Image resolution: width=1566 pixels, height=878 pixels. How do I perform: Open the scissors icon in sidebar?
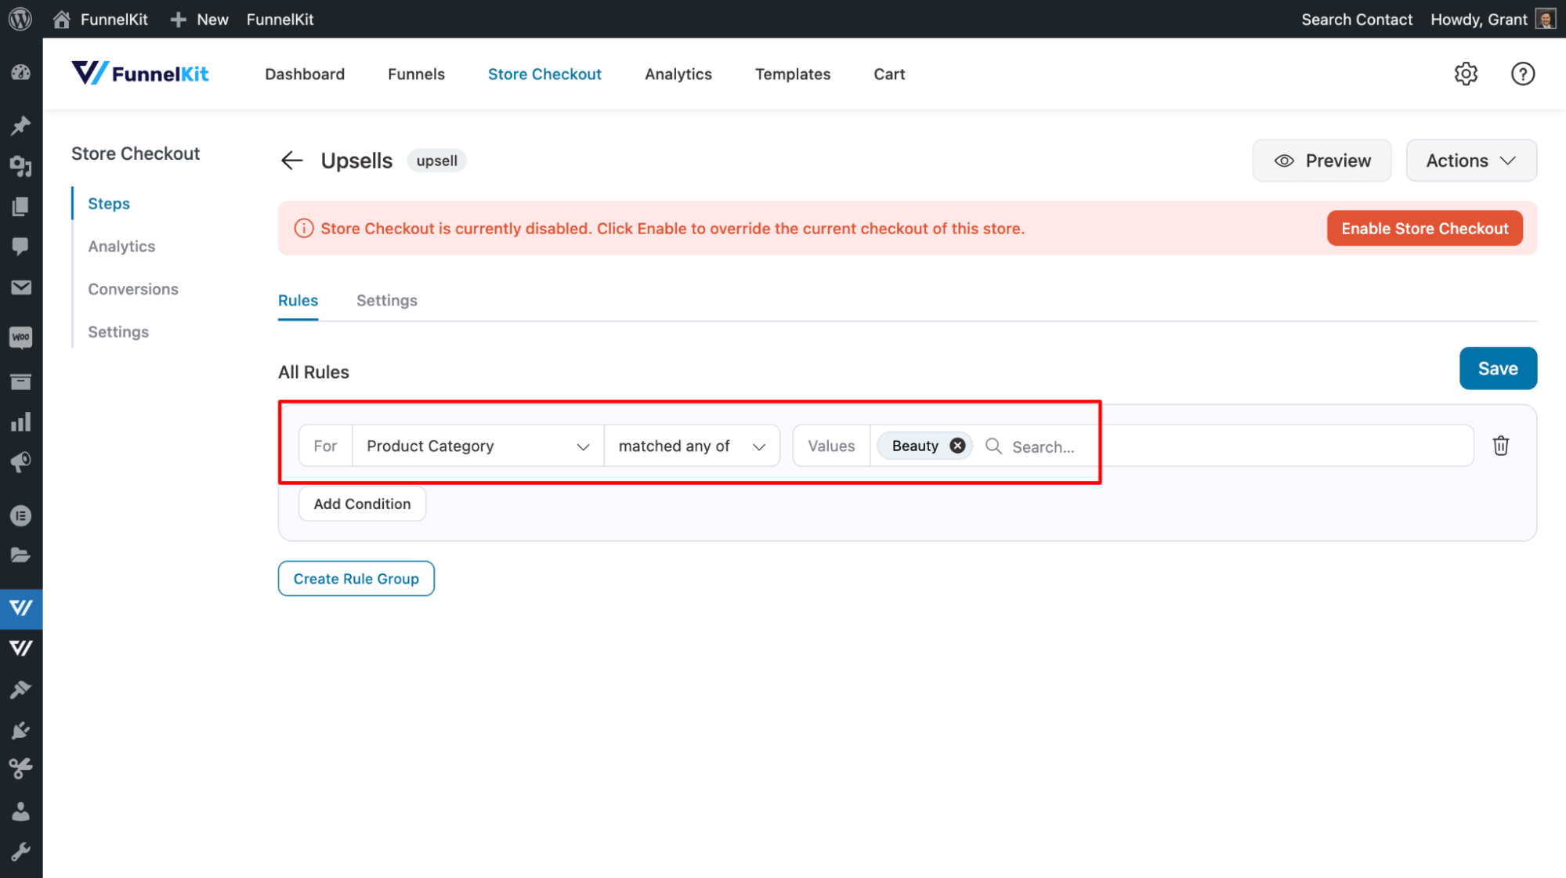pyautogui.click(x=21, y=769)
